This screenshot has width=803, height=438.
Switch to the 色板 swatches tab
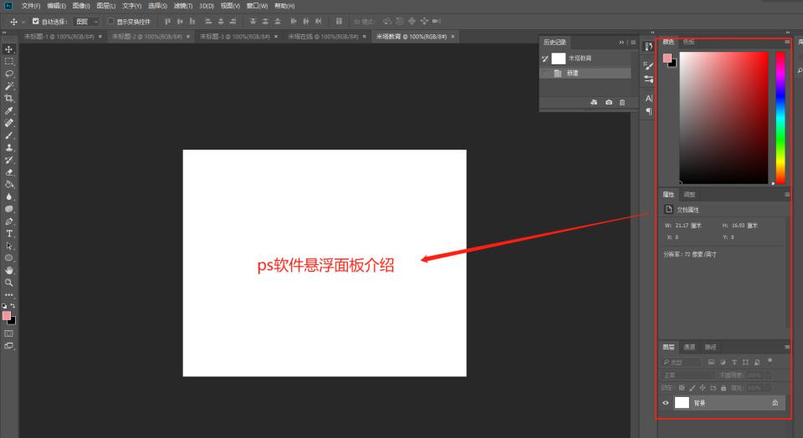[x=688, y=42]
